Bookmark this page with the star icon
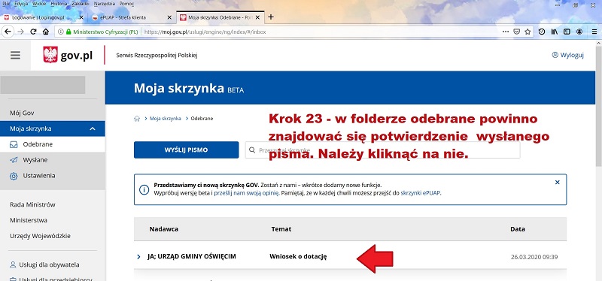Viewport: 602px width, 281px height. pos(528,32)
